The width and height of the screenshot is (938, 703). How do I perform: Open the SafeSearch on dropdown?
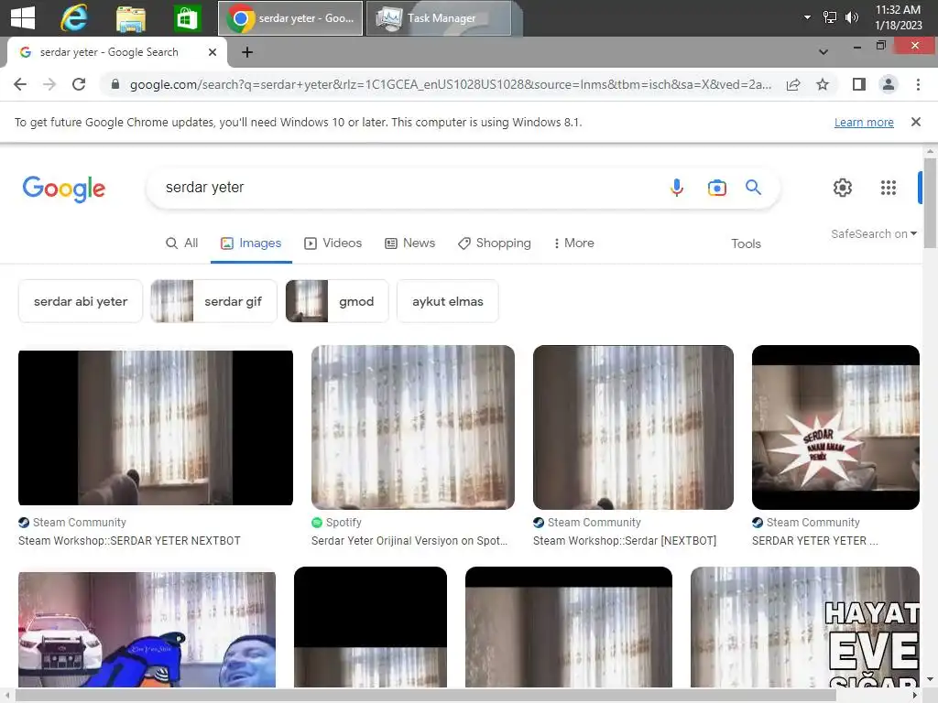tap(873, 233)
